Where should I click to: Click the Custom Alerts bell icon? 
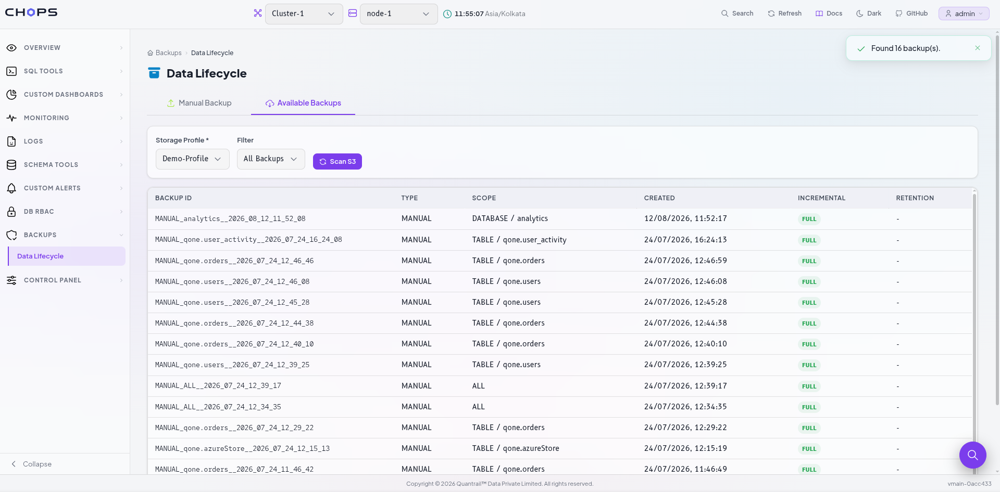tap(11, 188)
